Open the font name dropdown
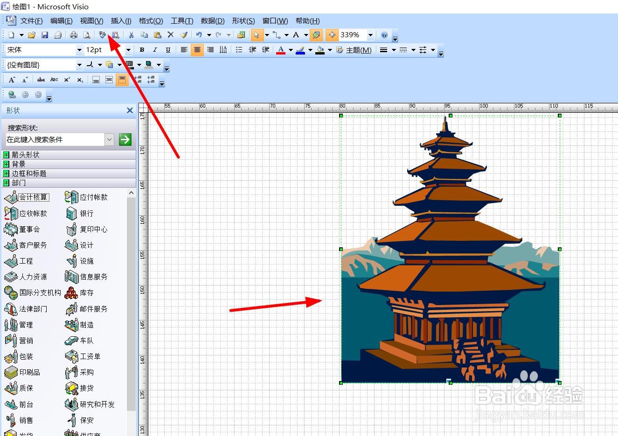This screenshot has width=618, height=436. click(x=79, y=50)
